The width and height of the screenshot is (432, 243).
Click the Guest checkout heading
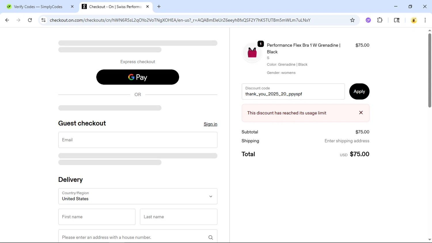pos(82,123)
